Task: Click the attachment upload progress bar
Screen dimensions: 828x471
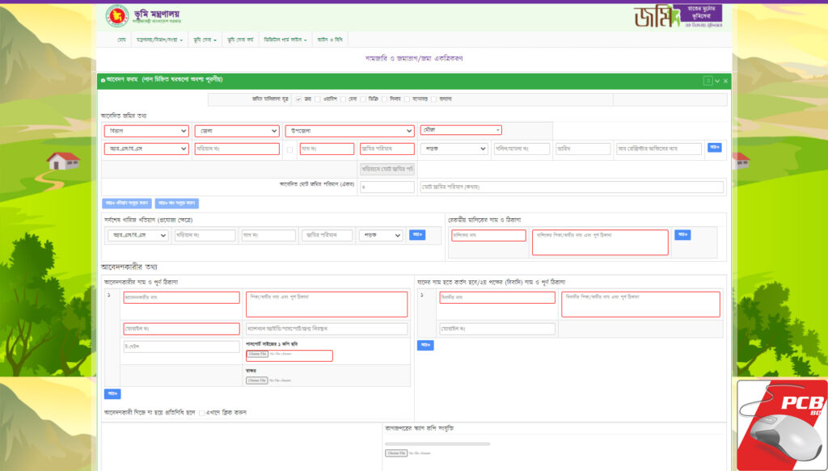Action: tap(437, 444)
